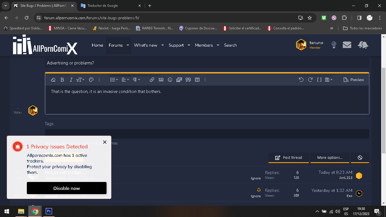The image size is (386, 217).
Task: Insert a quote block
Action: (188, 80)
